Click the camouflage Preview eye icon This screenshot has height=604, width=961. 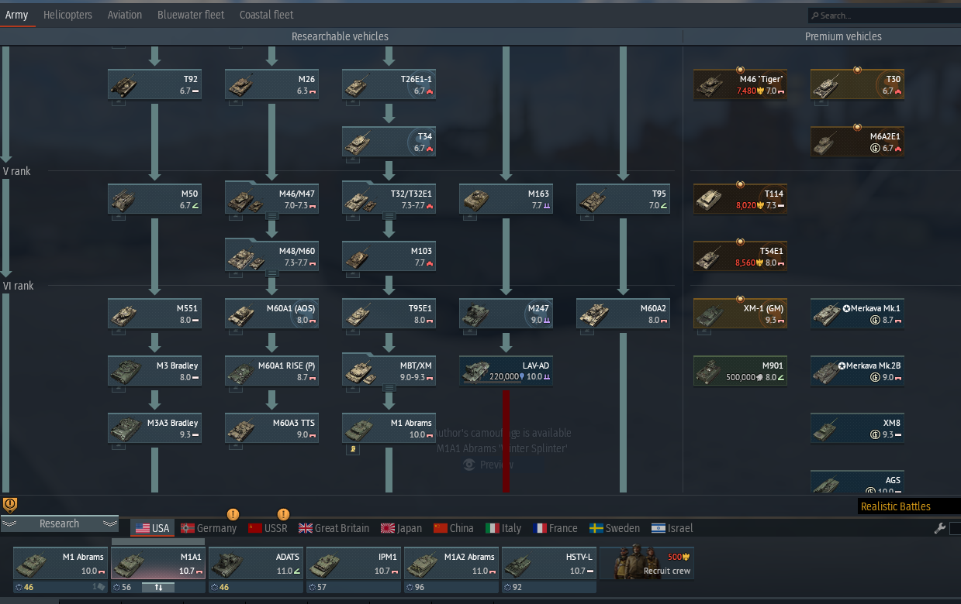[468, 465]
